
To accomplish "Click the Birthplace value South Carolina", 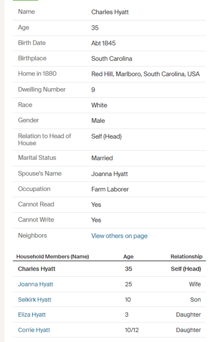I will (x=112, y=59).
